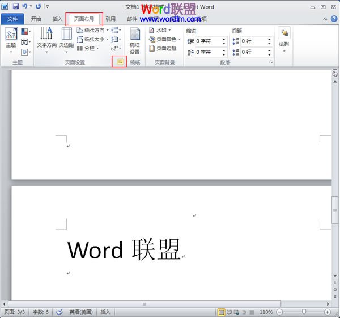
Task: Increase spacing after using stepper
Action: pyautogui.click(x=269, y=50)
